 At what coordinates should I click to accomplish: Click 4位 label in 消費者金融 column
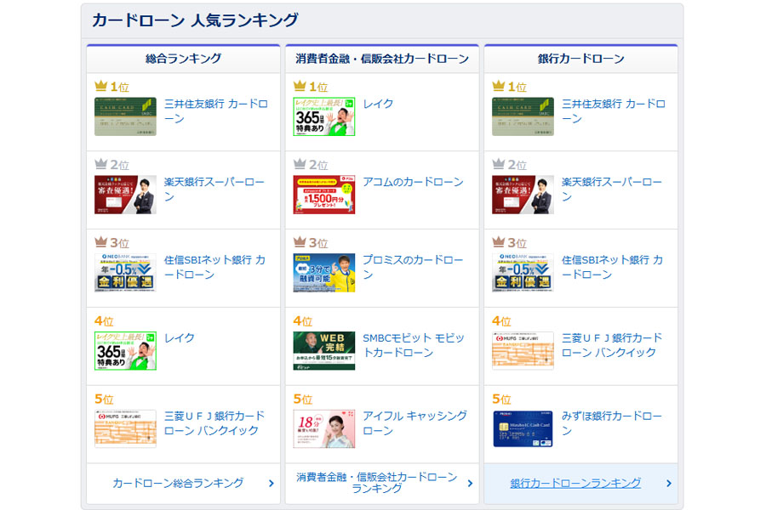pyautogui.click(x=303, y=321)
